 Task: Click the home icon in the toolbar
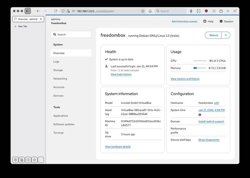(x=150, y=11)
